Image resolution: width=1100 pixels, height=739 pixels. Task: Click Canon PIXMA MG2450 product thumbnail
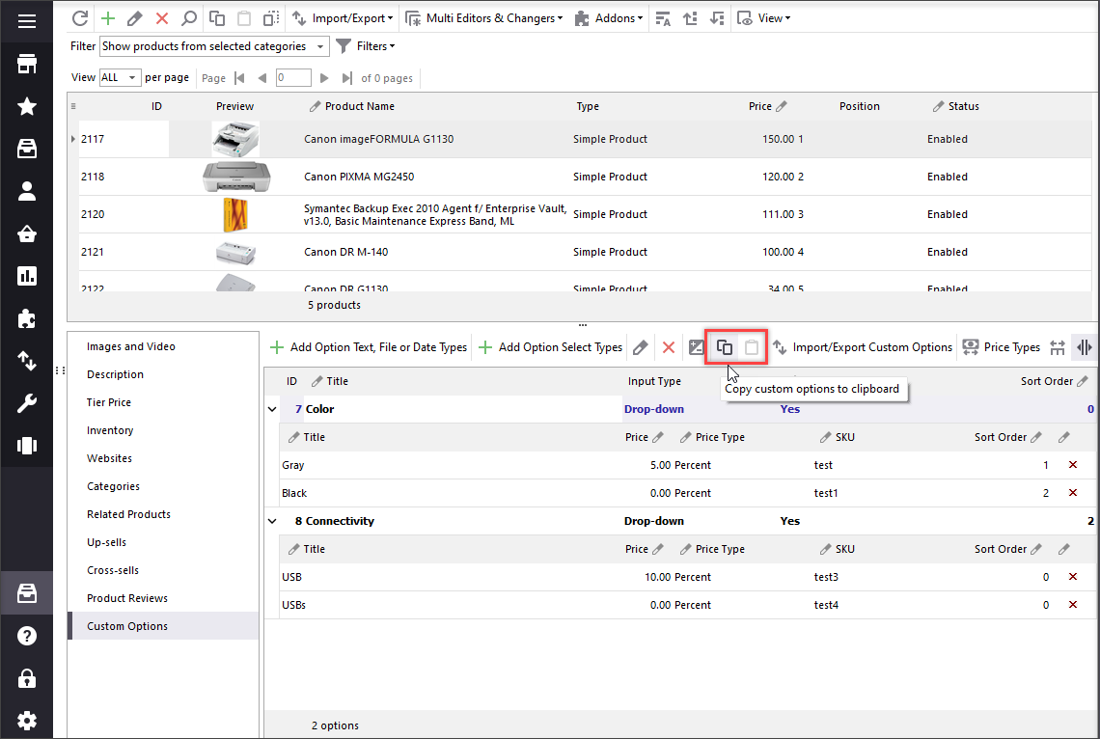236,177
